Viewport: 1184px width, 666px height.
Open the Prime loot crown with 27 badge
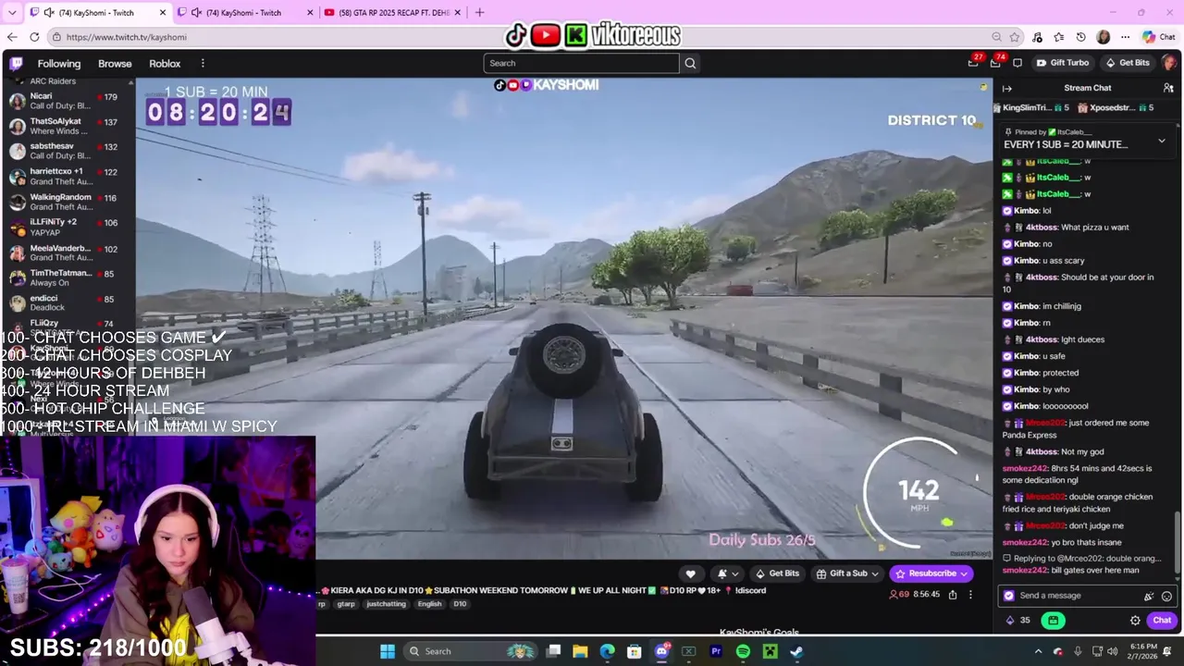973,63
